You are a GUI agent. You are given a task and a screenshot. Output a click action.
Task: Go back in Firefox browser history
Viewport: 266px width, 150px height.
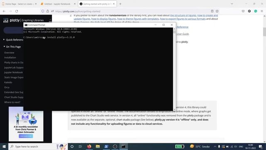click(x=4, y=11)
